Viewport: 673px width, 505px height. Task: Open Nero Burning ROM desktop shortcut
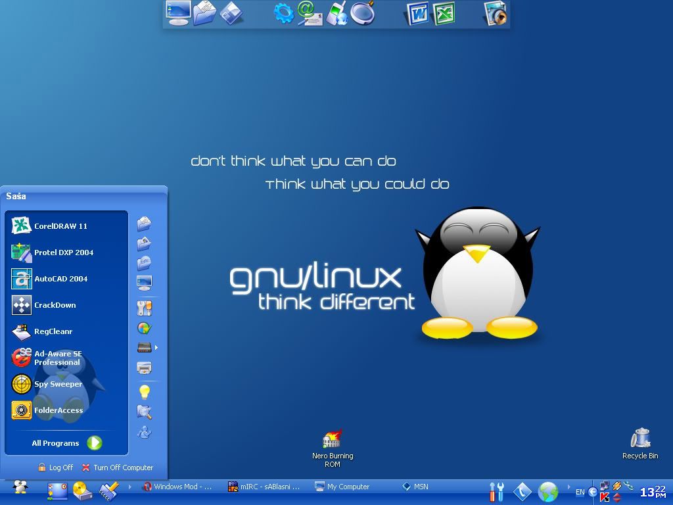333,448
